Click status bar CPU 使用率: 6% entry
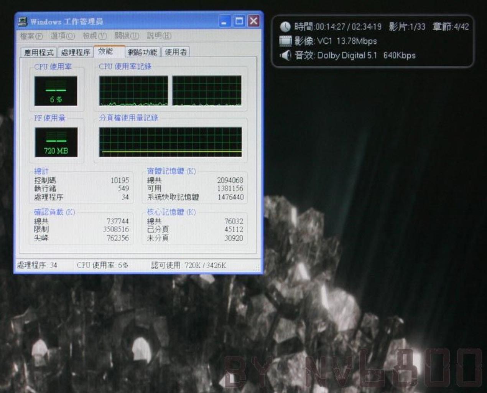This screenshot has height=393, width=487. tap(102, 265)
